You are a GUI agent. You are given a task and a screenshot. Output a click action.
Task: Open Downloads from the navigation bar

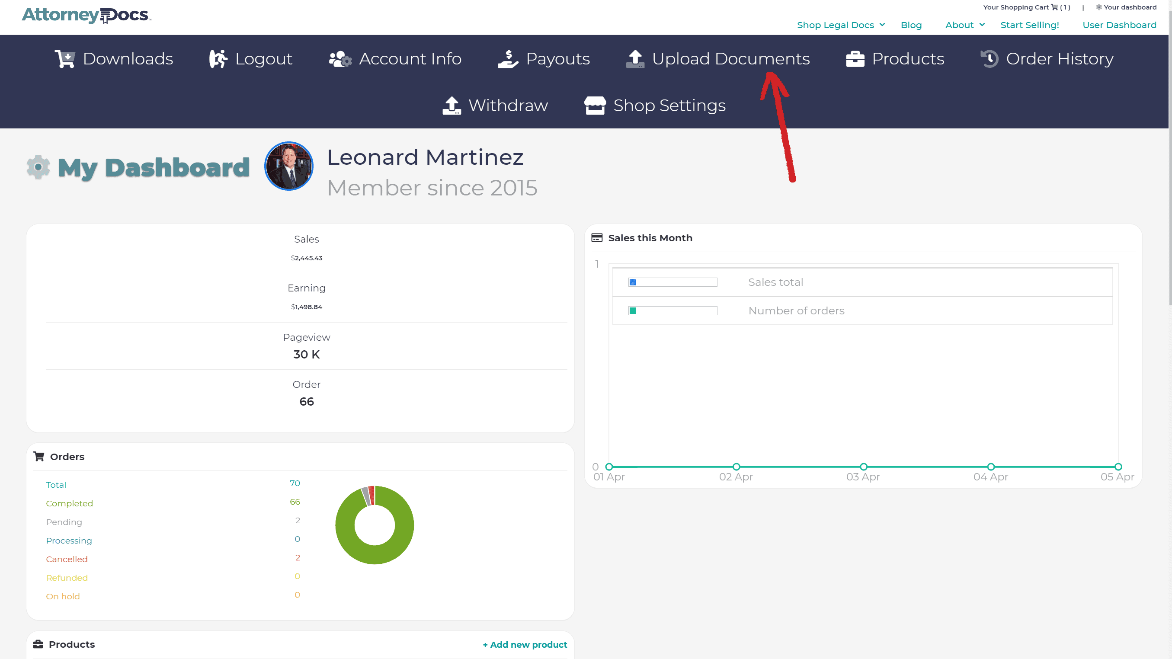coord(114,59)
